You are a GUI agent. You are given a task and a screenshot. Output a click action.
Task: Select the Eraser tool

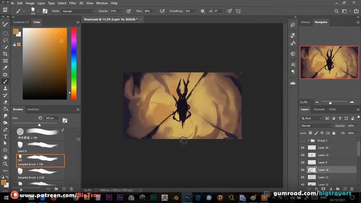(5, 102)
